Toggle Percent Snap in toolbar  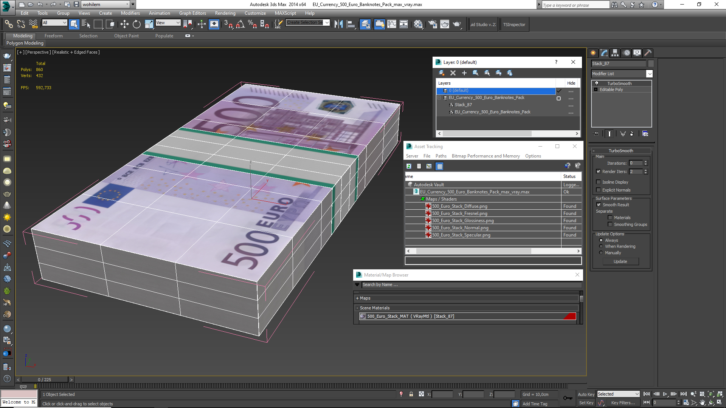[252, 25]
